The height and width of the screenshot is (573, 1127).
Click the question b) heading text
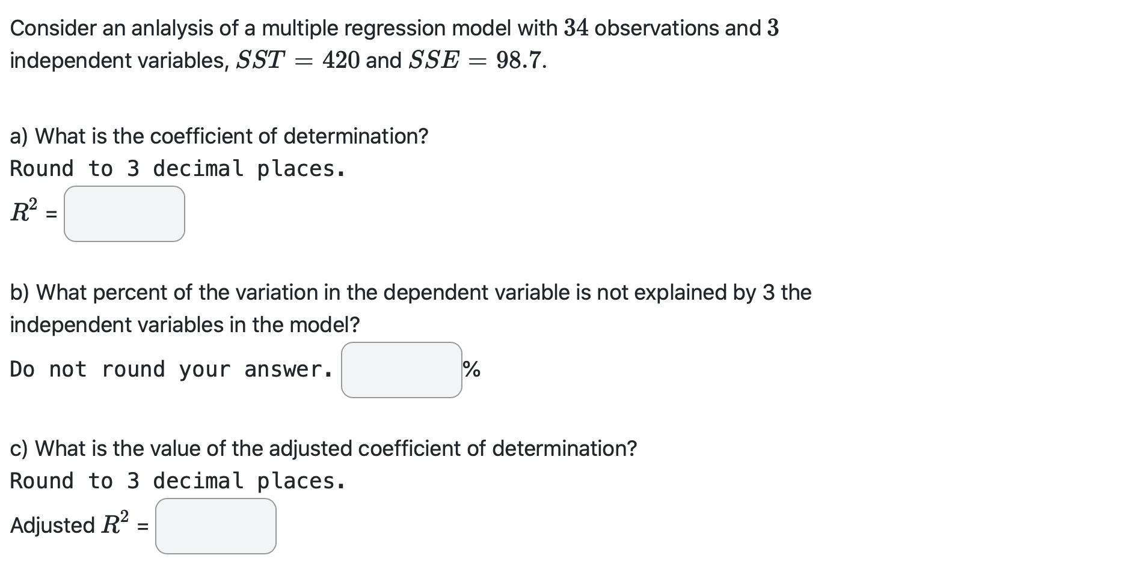(411, 293)
